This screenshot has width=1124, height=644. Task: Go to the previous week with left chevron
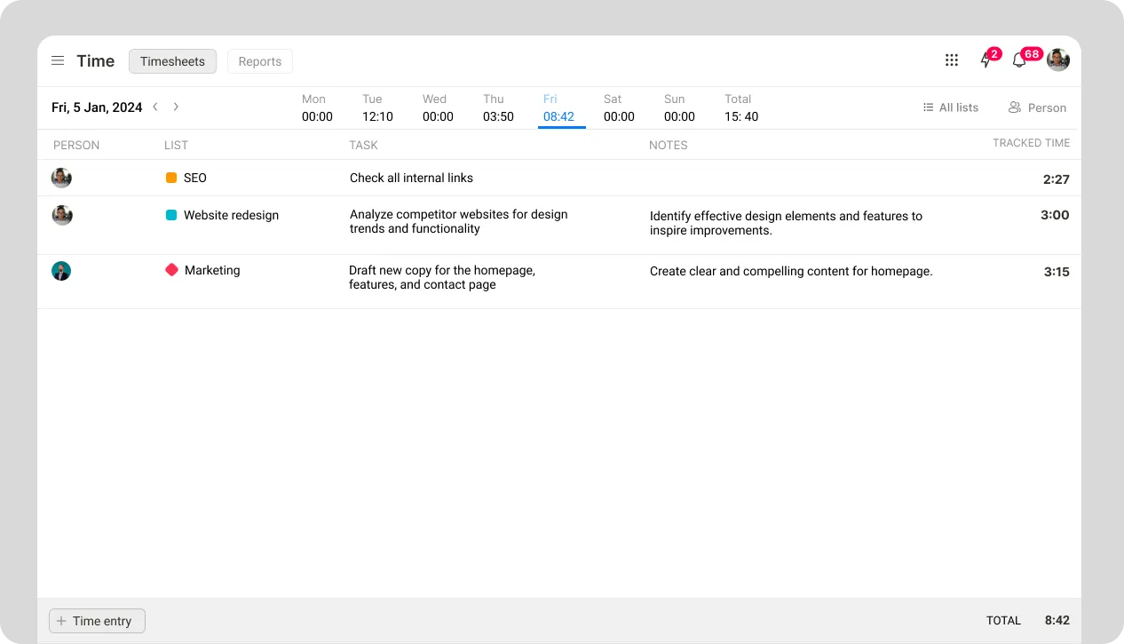[155, 107]
